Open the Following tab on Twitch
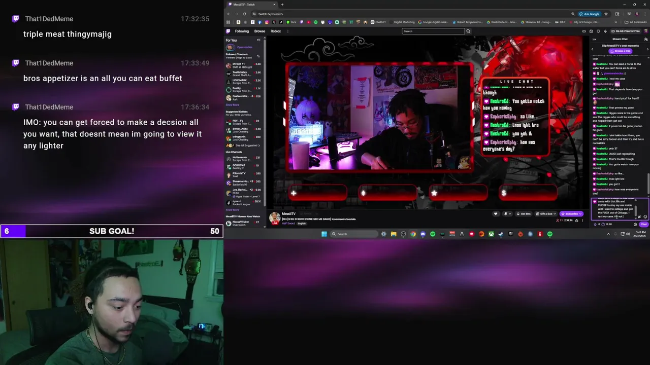Image resolution: width=650 pixels, height=365 pixels. coord(242,31)
